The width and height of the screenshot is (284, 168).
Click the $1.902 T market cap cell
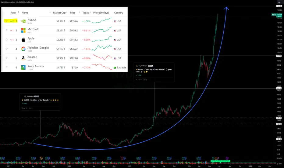[61, 58]
